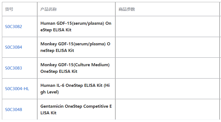The image size is (221, 122).
Task: Click the 货号 column header
Action: click(x=9, y=9)
